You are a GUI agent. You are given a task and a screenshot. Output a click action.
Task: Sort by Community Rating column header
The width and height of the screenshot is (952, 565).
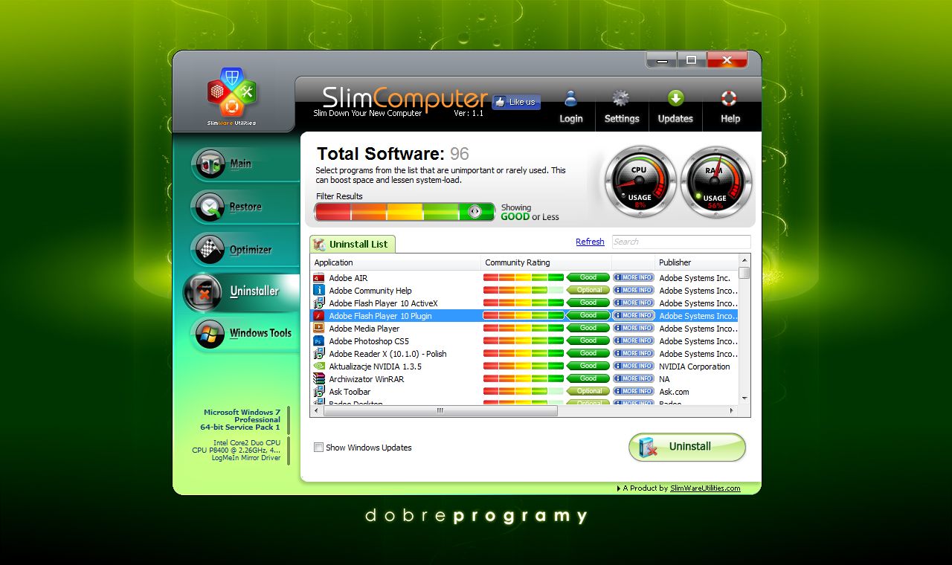(x=547, y=262)
